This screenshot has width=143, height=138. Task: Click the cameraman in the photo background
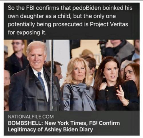(118, 50)
